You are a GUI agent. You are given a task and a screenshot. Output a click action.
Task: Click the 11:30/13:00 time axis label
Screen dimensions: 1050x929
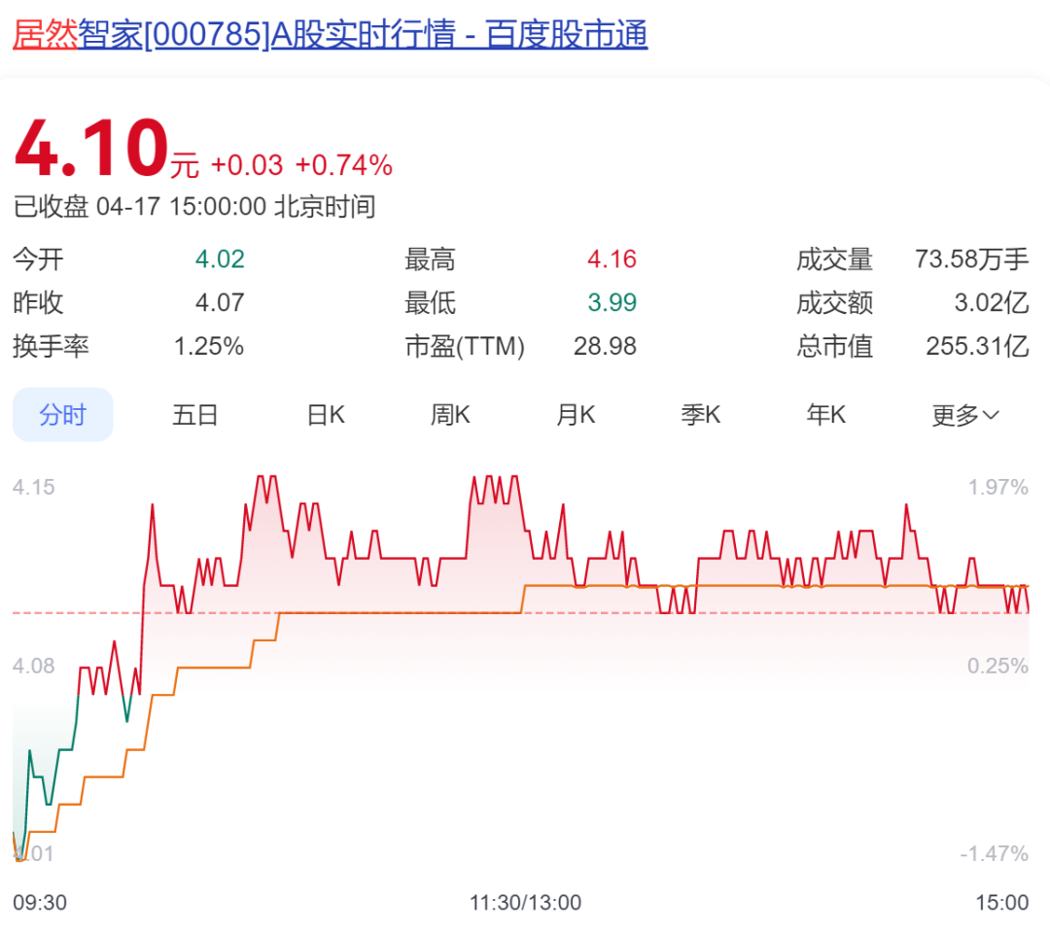coord(526,903)
